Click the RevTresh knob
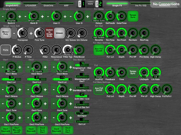 [122, 33]
